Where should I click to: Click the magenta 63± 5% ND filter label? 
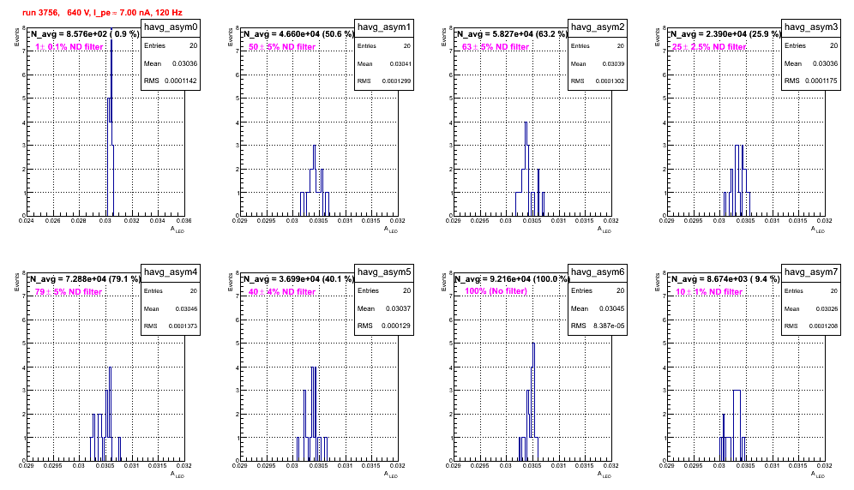pos(496,47)
